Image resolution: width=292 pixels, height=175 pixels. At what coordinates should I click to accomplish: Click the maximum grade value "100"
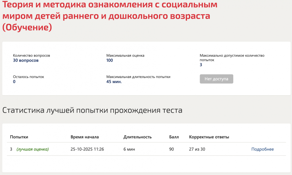pos(109,60)
